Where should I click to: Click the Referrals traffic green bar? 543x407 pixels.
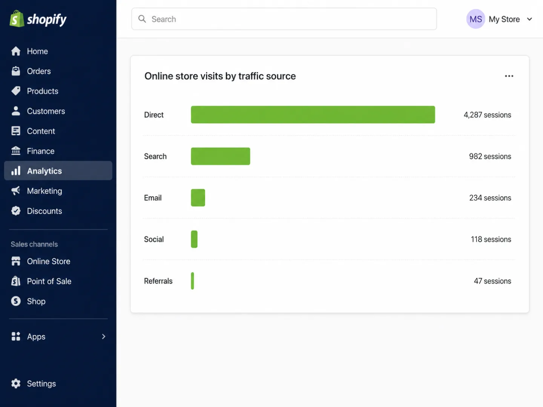tap(192, 281)
